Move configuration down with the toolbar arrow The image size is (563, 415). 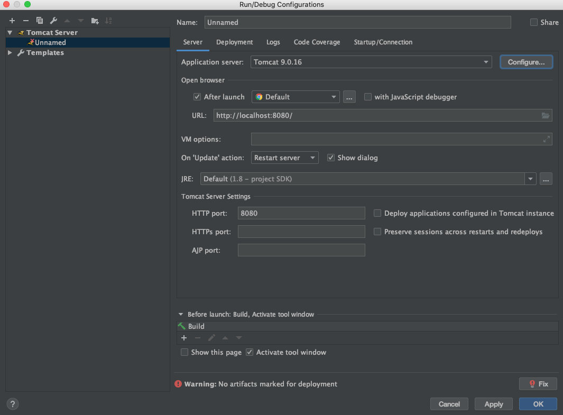pyautogui.click(x=81, y=21)
